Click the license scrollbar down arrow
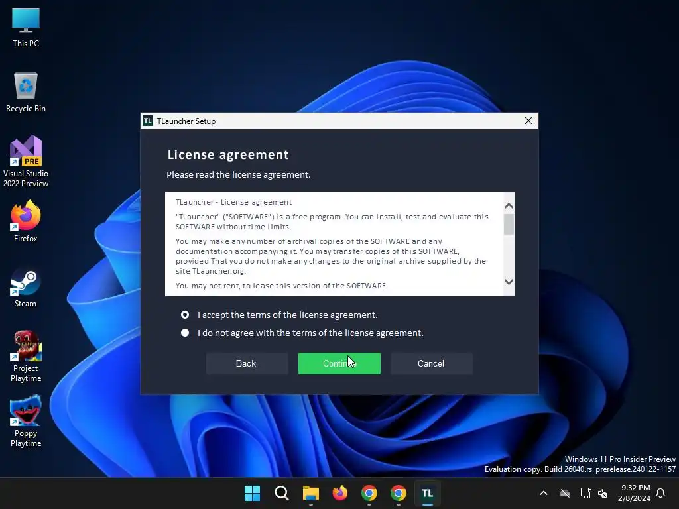The image size is (679, 509). tap(509, 282)
